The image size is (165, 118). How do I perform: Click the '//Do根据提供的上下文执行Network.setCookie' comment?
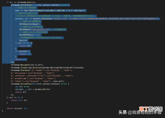coord(41,38)
